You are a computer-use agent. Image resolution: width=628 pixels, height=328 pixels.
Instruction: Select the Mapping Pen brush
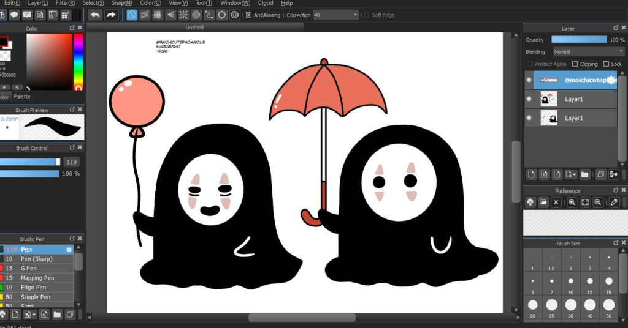pyautogui.click(x=37, y=278)
